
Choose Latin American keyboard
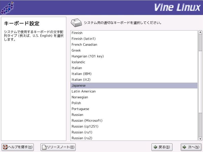coord(134,91)
